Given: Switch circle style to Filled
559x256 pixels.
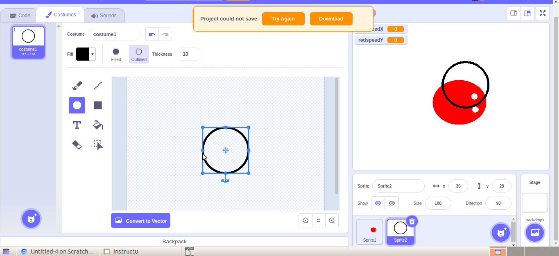Looking at the screenshot, I should click(x=116, y=54).
